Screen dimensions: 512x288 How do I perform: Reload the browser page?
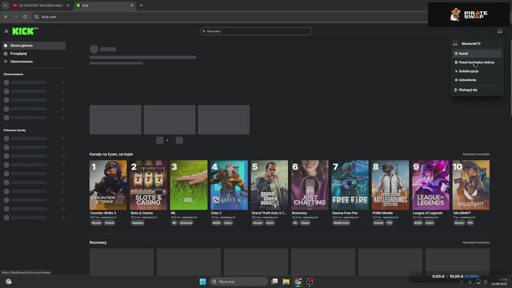[25, 17]
